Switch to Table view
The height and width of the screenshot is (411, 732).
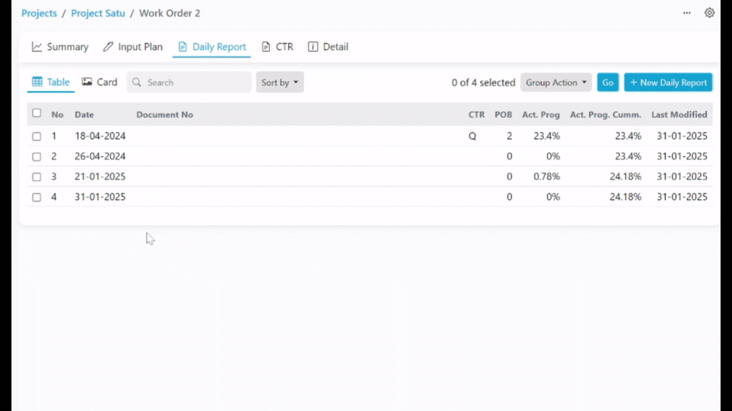pyautogui.click(x=50, y=82)
